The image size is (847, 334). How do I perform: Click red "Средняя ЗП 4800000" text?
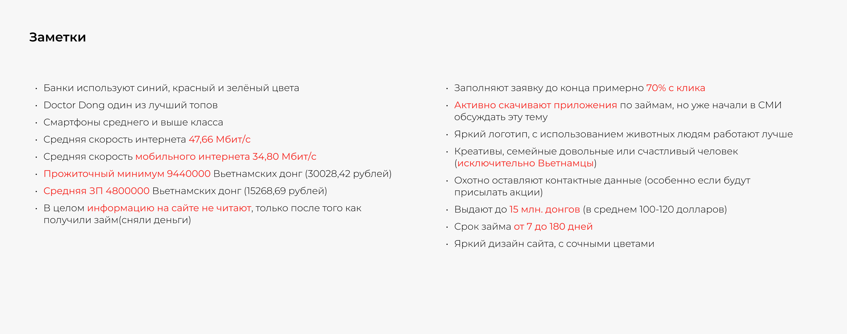click(96, 191)
